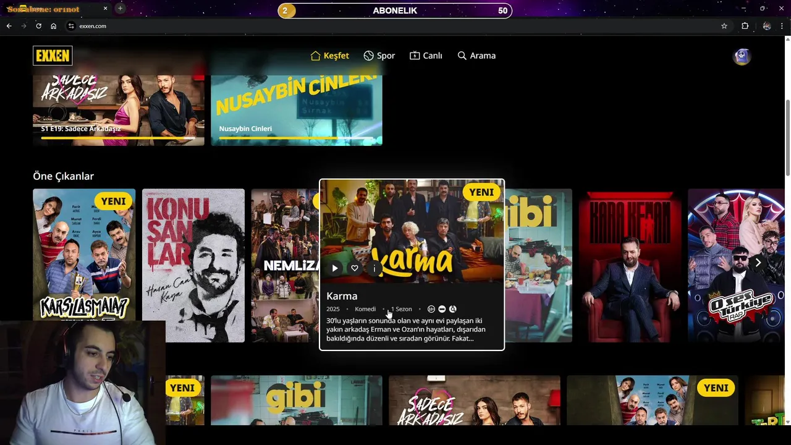
Task: Open Karşılaşmalar card in bottom row
Action: point(653,400)
